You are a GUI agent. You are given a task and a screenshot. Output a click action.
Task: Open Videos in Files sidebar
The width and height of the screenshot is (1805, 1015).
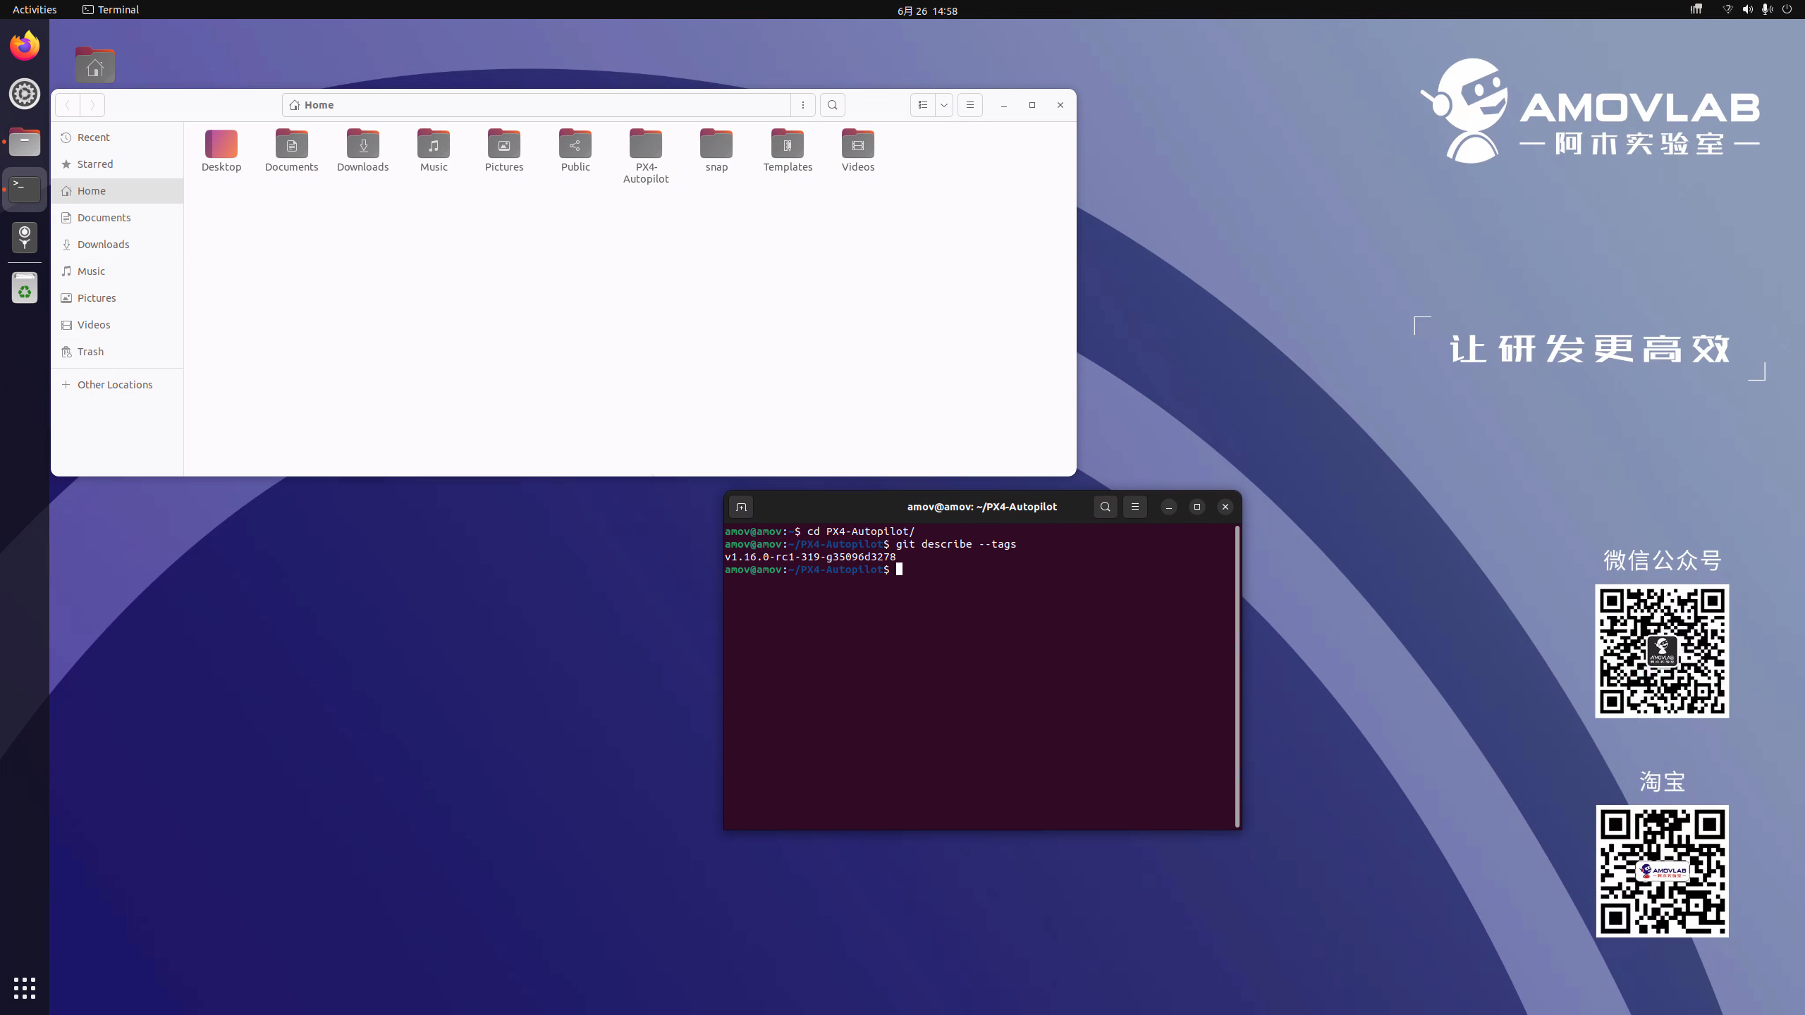tap(117, 325)
